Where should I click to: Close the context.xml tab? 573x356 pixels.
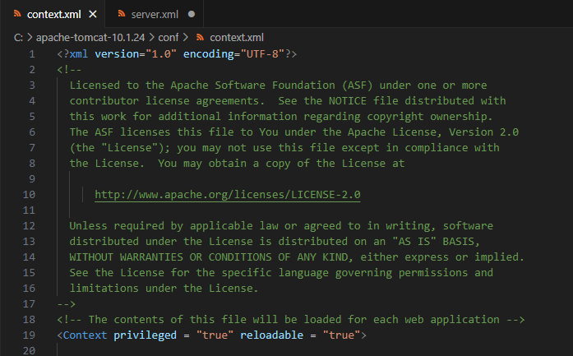(93, 14)
